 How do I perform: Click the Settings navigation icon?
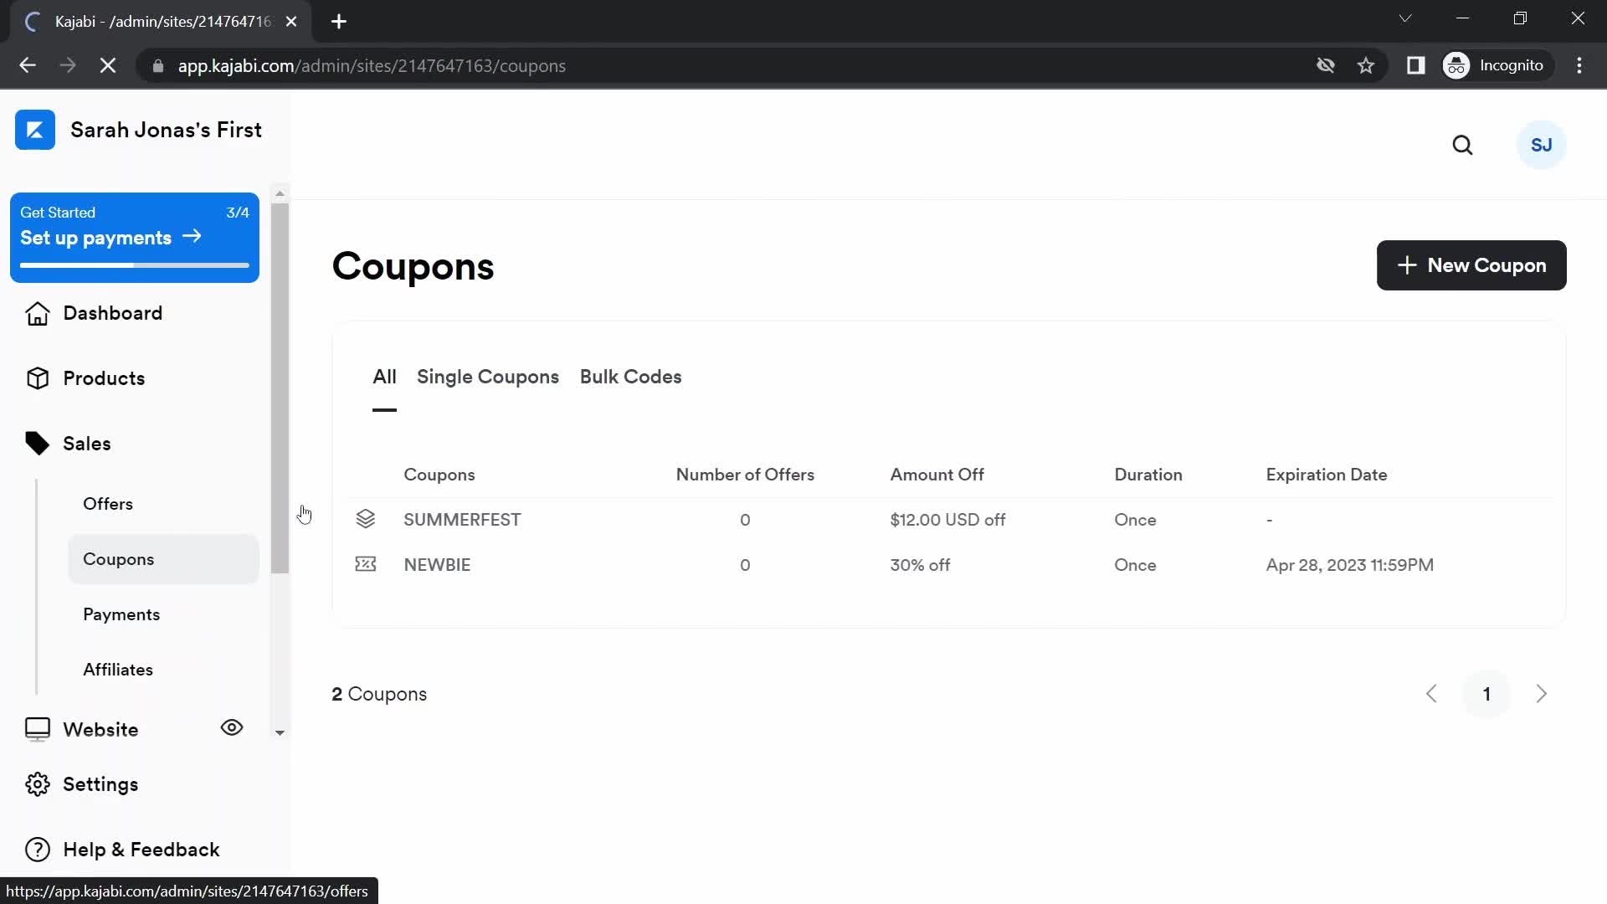pyautogui.click(x=38, y=785)
